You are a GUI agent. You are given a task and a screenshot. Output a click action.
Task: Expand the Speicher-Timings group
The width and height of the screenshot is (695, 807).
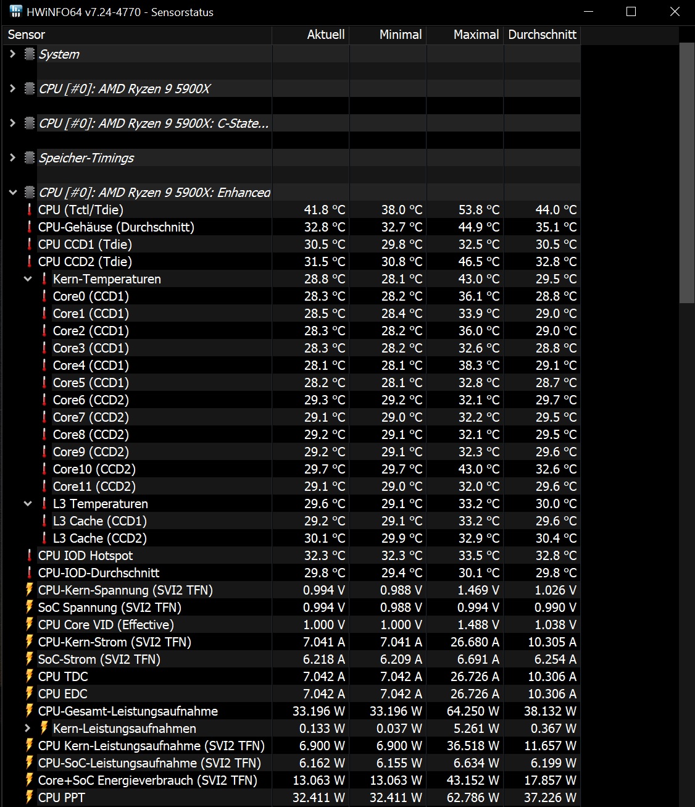point(12,157)
